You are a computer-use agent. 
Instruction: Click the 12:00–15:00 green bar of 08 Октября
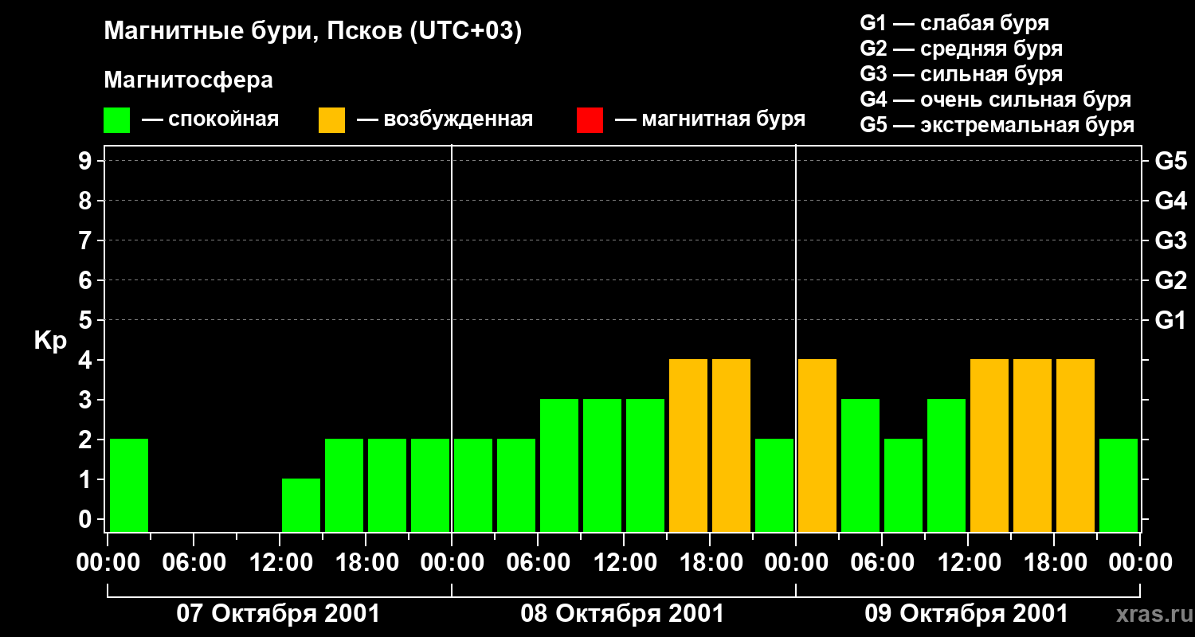point(645,465)
